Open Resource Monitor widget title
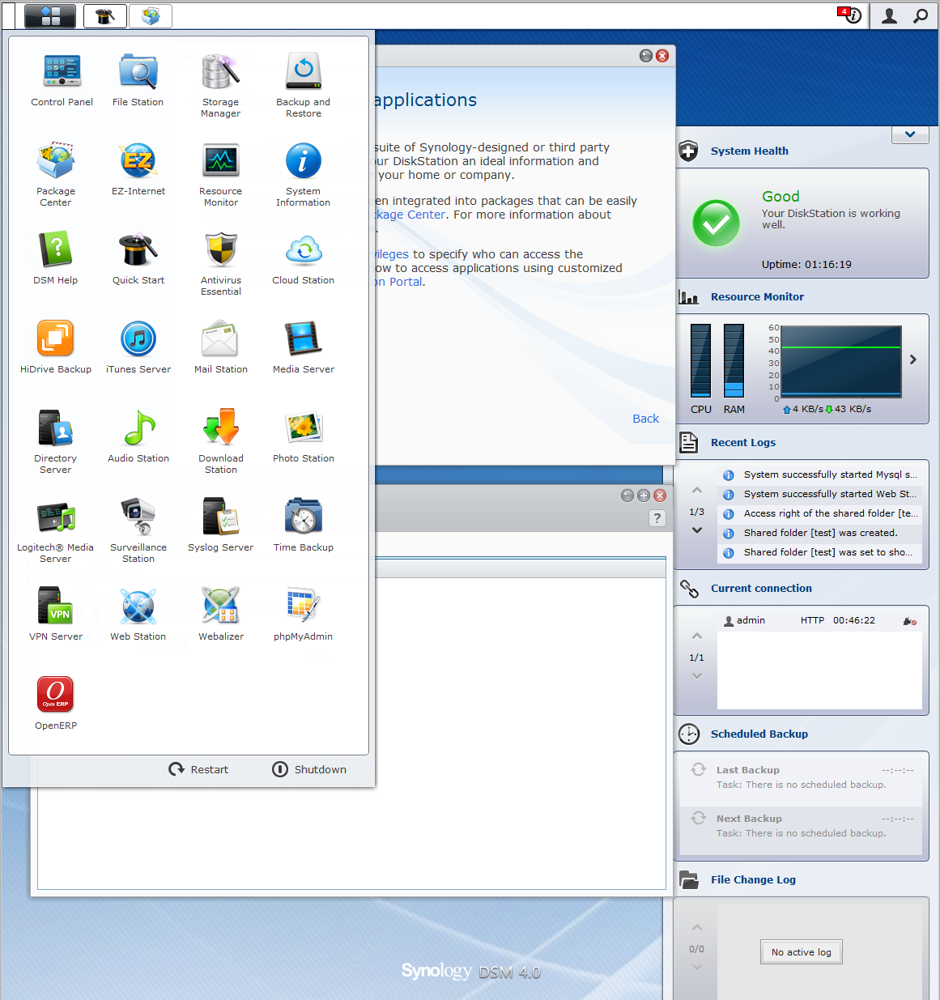Image resolution: width=940 pixels, height=1000 pixels. click(x=758, y=296)
